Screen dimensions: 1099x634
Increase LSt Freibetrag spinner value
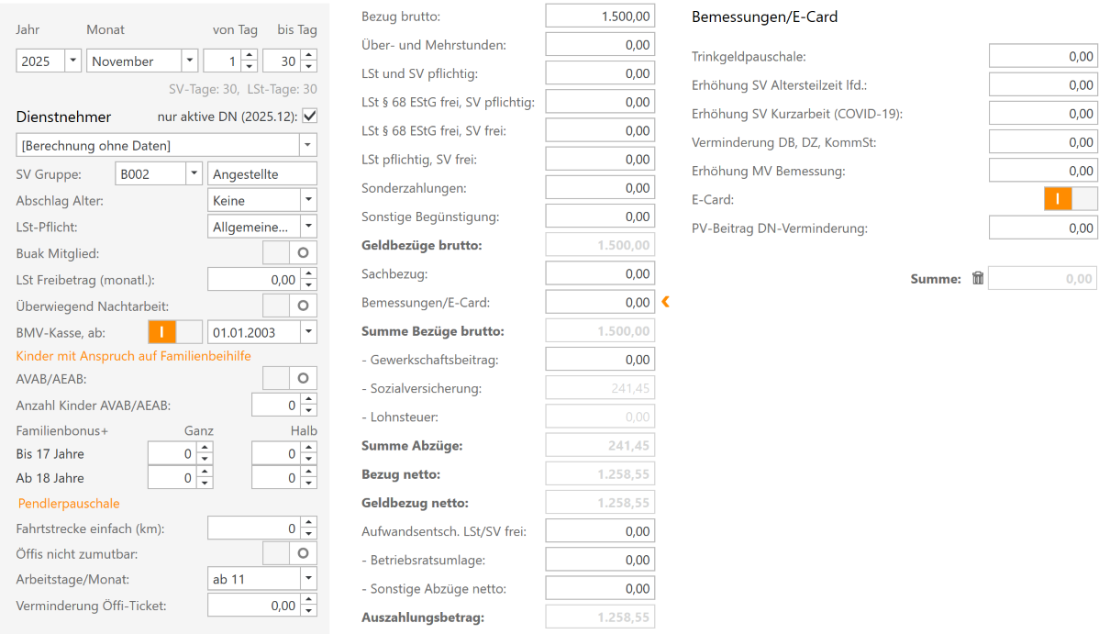308,274
